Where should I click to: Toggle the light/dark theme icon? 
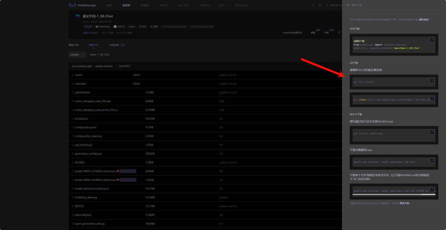coord(314,5)
